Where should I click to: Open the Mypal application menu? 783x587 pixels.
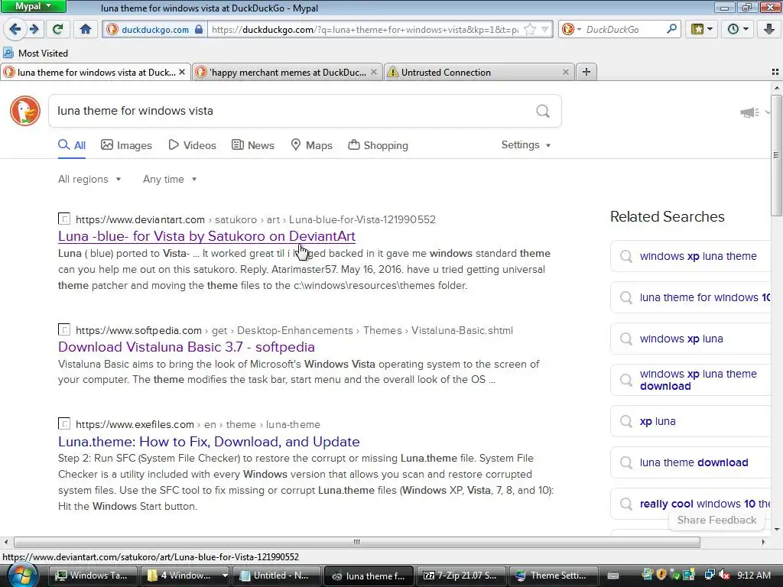pyautogui.click(x=33, y=6)
